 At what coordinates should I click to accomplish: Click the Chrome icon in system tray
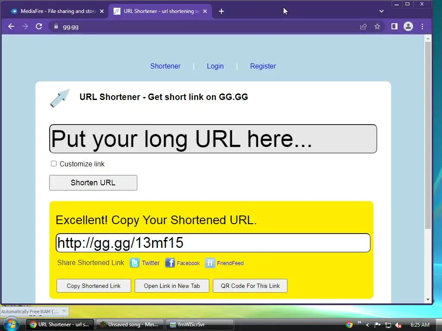[349, 325]
